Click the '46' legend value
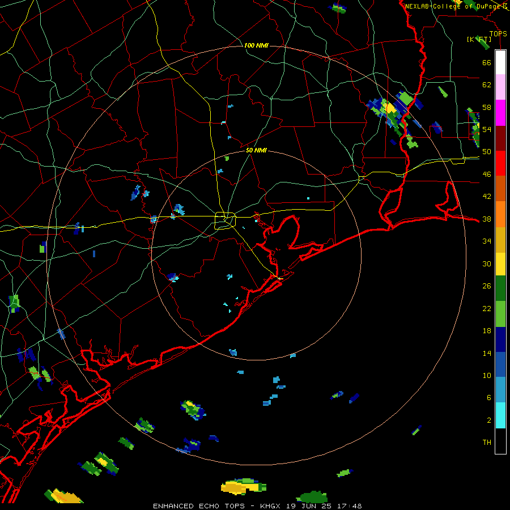Screen dimensions: 510x510 487,175
